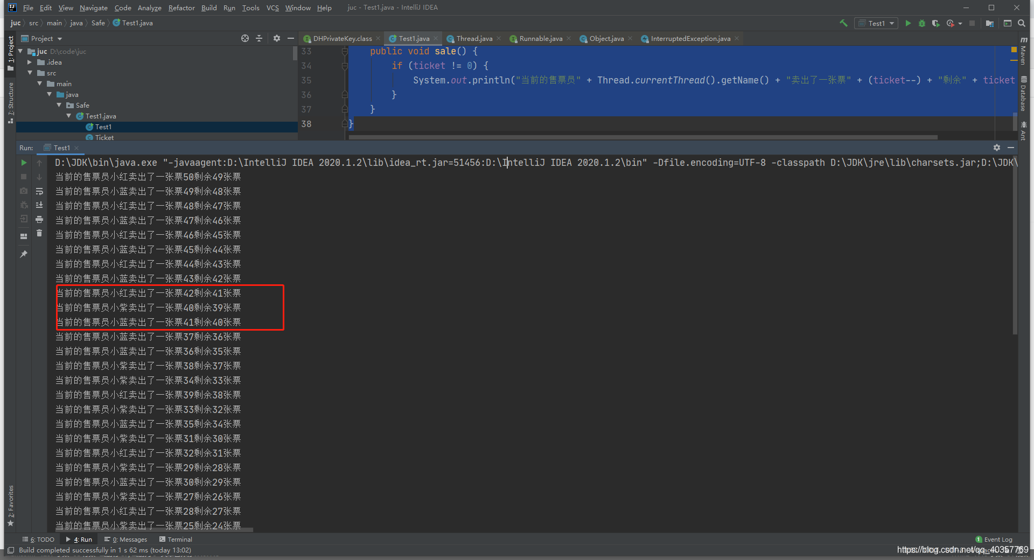Start debugging with the green bug icon
The width and height of the screenshot is (1034, 560).
[x=921, y=23]
